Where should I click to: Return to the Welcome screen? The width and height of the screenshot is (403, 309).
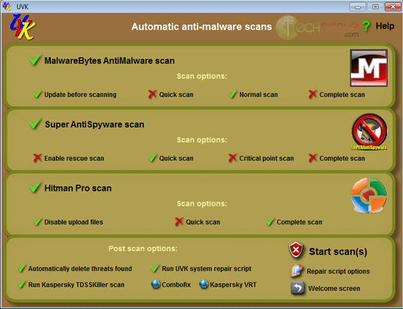pos(334,289)
